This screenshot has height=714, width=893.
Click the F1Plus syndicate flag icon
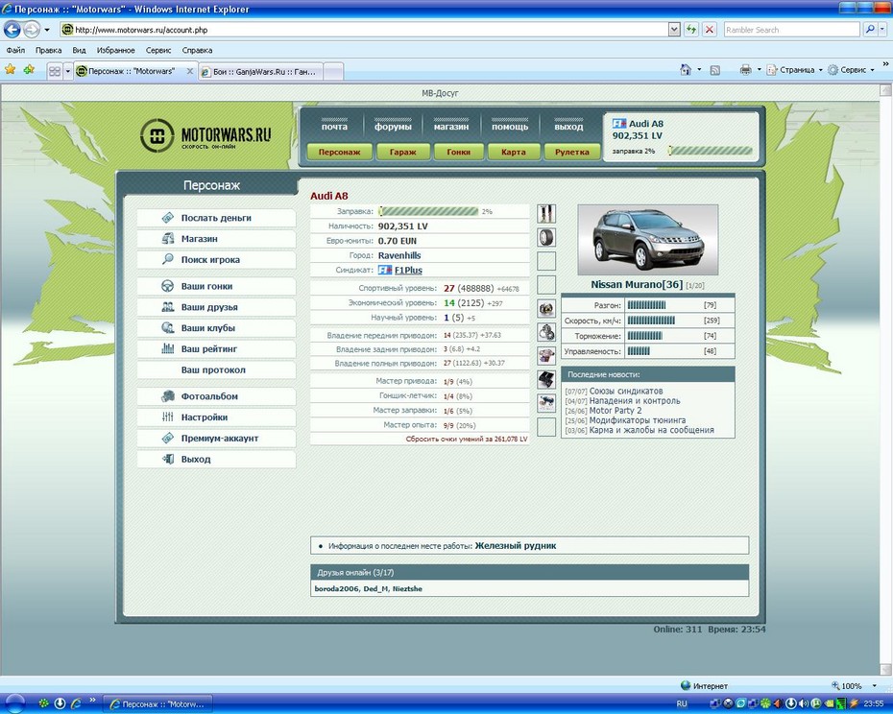click(x=385, y=270)
